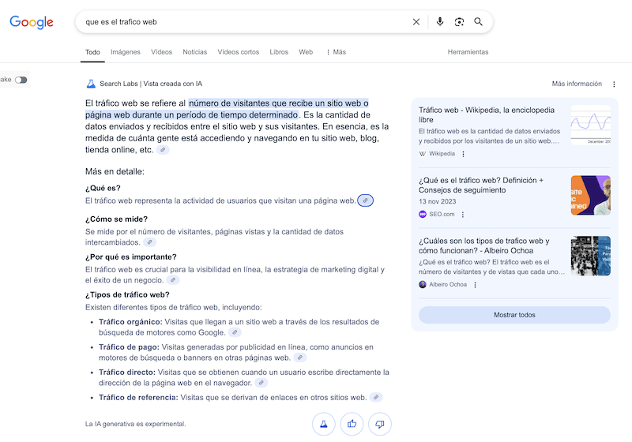Click 'La IA generativa es experimental.' text
632x442 pixels.
[135, 424]
